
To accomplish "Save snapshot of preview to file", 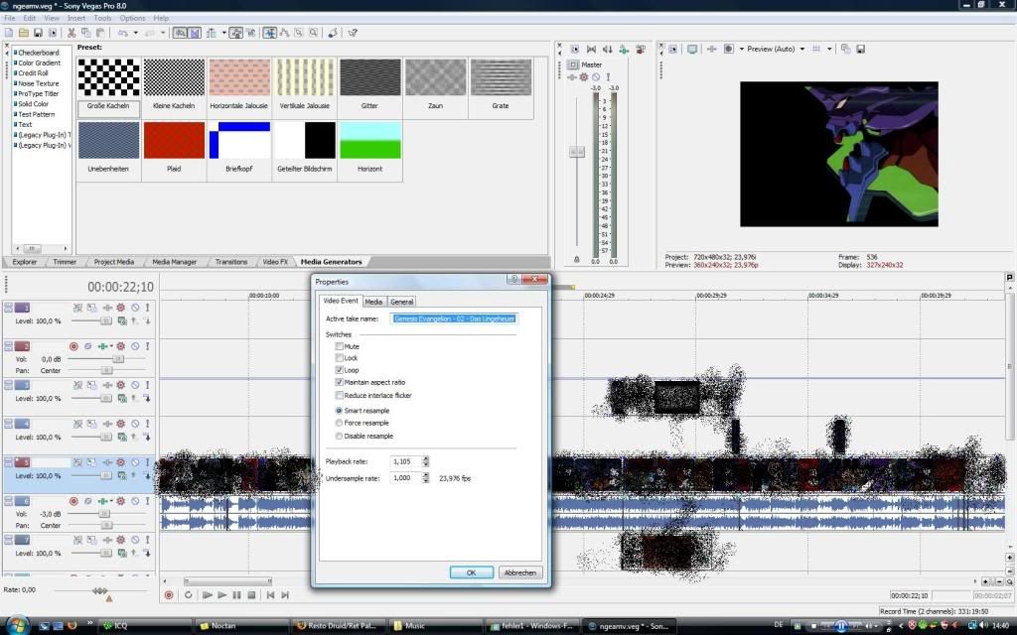I will pos(861,49).
